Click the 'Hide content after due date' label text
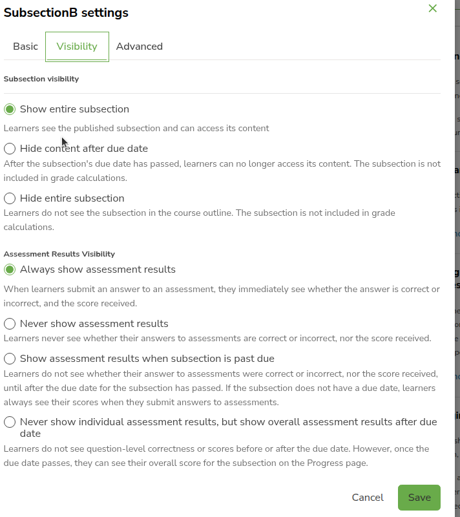 [84, 149]
